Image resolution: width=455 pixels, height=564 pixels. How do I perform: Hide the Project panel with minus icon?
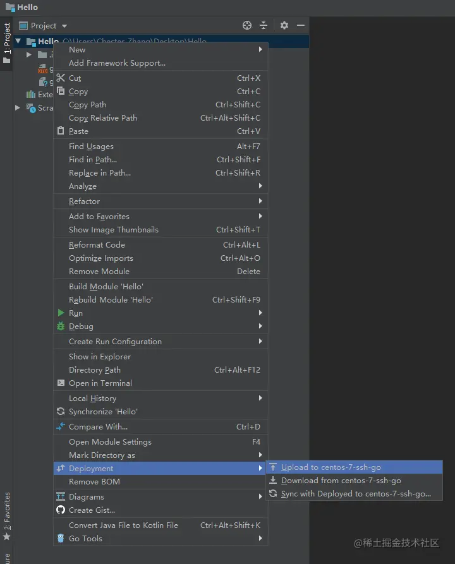(x=301, y=25)
